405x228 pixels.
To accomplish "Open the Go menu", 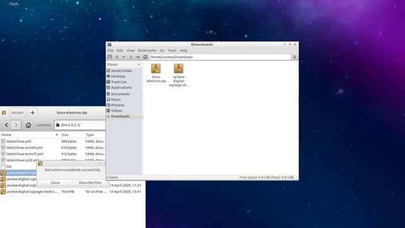I will tap(162, 51).
